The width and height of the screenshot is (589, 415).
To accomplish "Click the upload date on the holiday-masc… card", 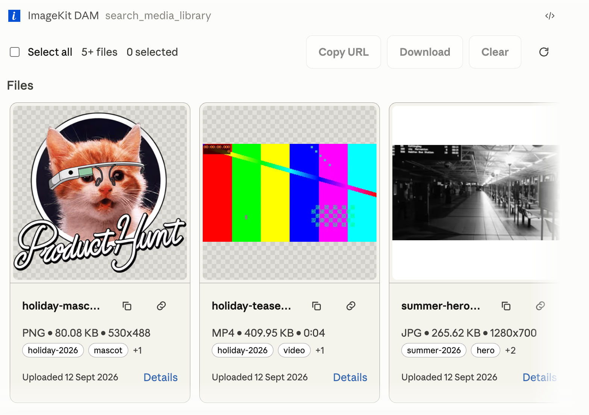I will pyautogui.click(x=70, y=377).
